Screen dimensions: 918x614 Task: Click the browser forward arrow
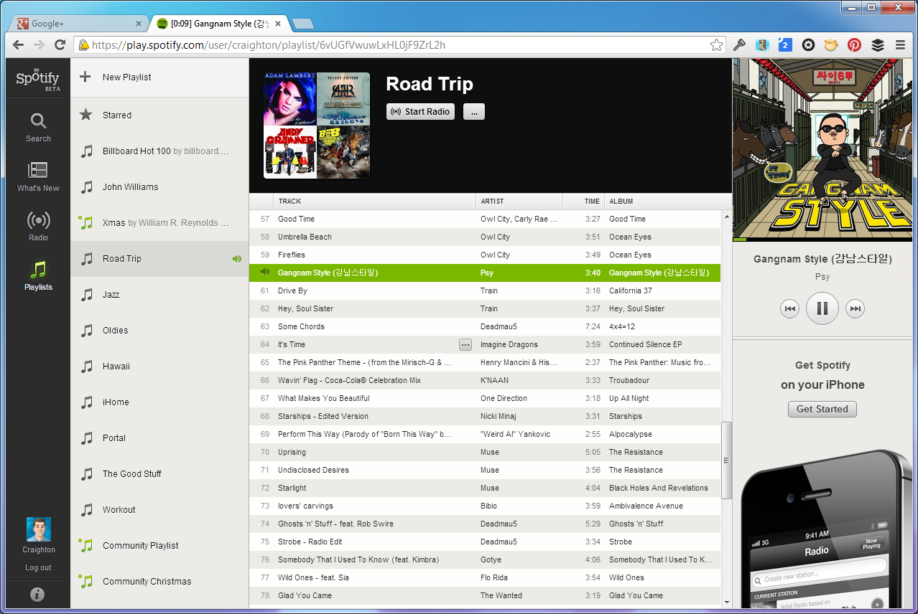coord(40,44)
